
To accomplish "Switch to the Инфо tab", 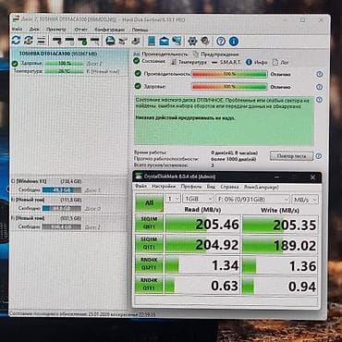I will [257, 62].
